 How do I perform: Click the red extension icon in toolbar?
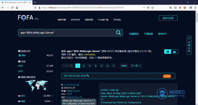click(185, 8)
